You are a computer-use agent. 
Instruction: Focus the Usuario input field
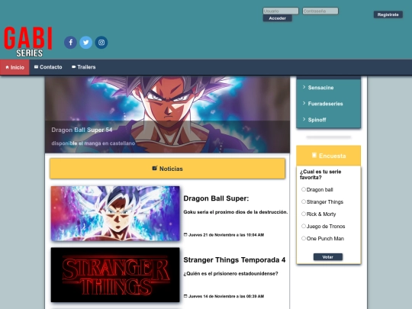click(x=281, y=11)
